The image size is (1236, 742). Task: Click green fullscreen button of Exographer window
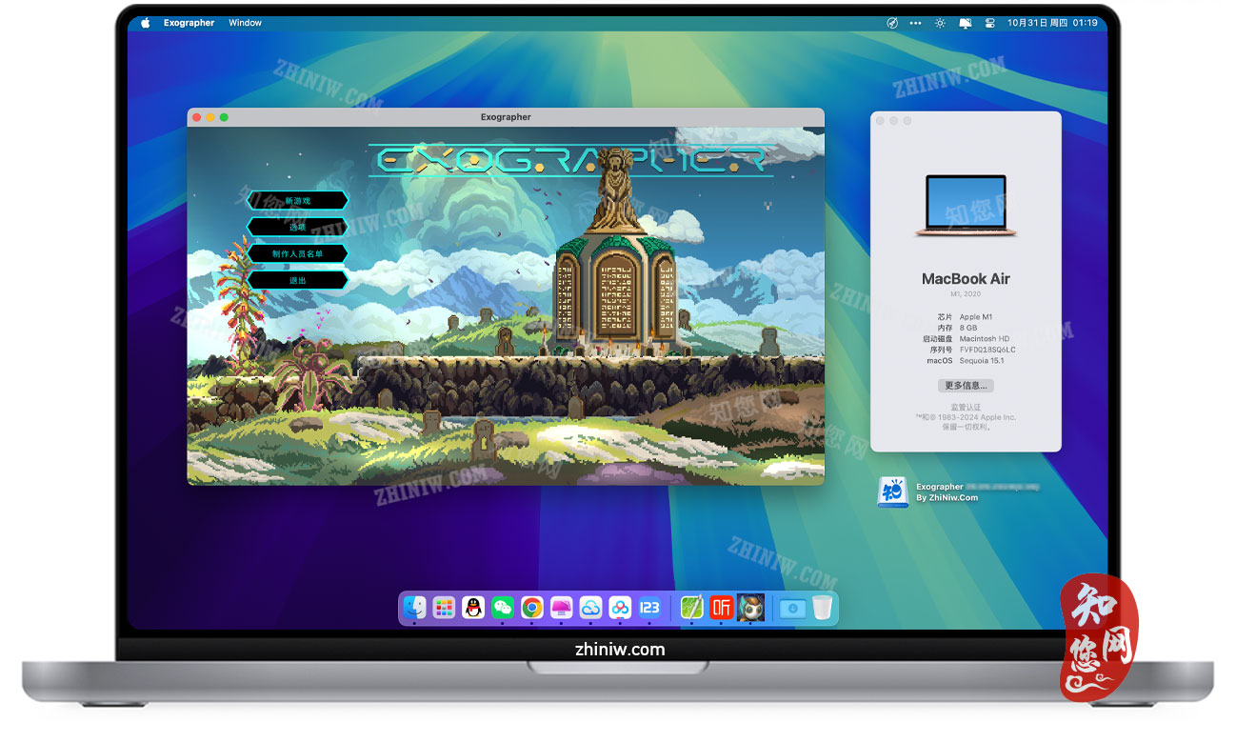(x=224, y=117)
